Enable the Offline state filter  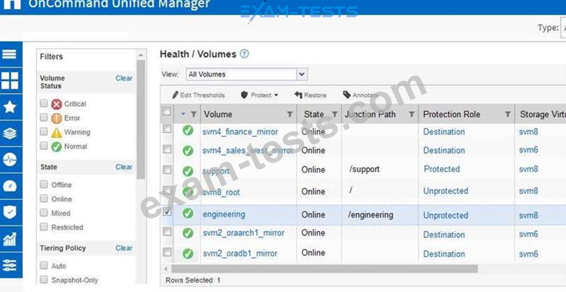tap(44, 185)
